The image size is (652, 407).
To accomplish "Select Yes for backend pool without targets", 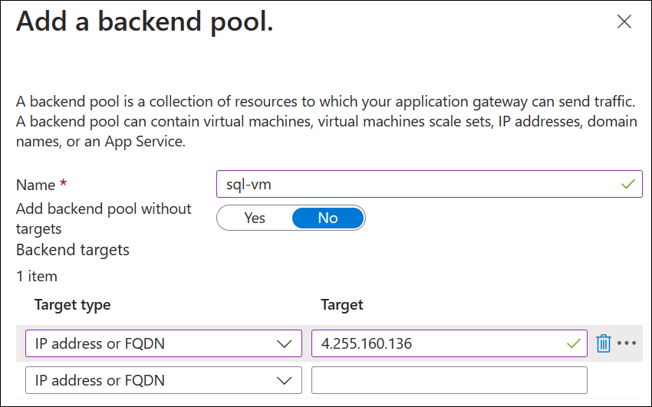I will [255, 218].
